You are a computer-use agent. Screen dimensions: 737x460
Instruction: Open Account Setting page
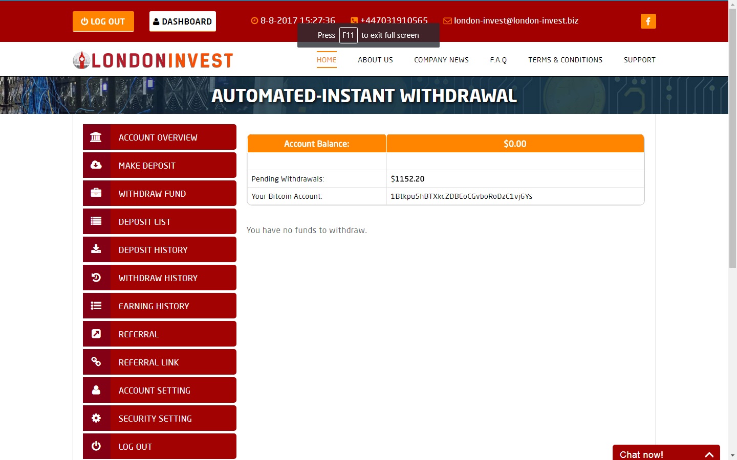point(160,390)
